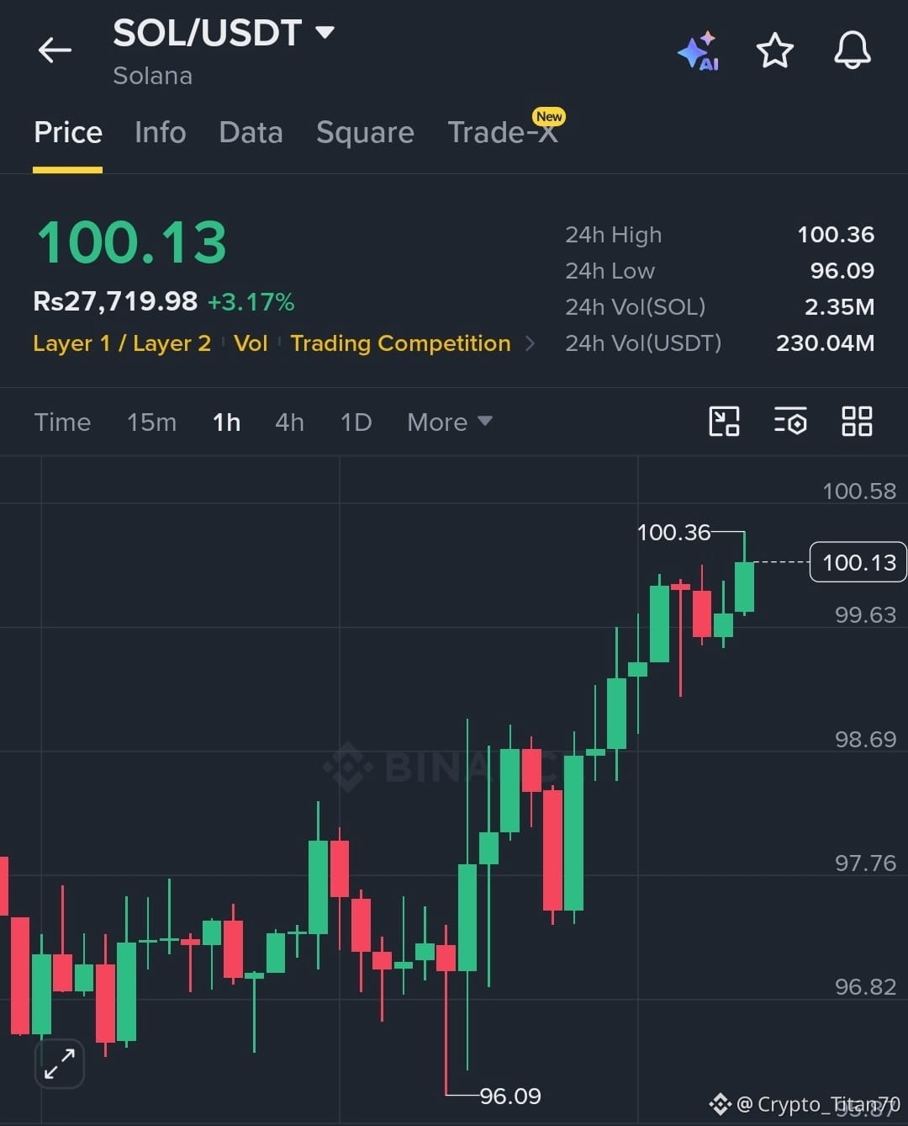Expand tags row with chevron arrow
Viewport: 908px width, 1126px height.
(x=530, y=343)
